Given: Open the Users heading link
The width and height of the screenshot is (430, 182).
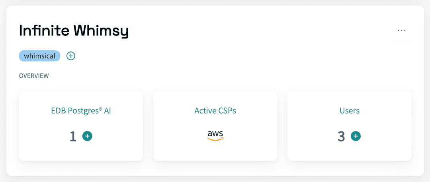Looking at the screenshot, I should pyautogui.click(x=350, y=111).
